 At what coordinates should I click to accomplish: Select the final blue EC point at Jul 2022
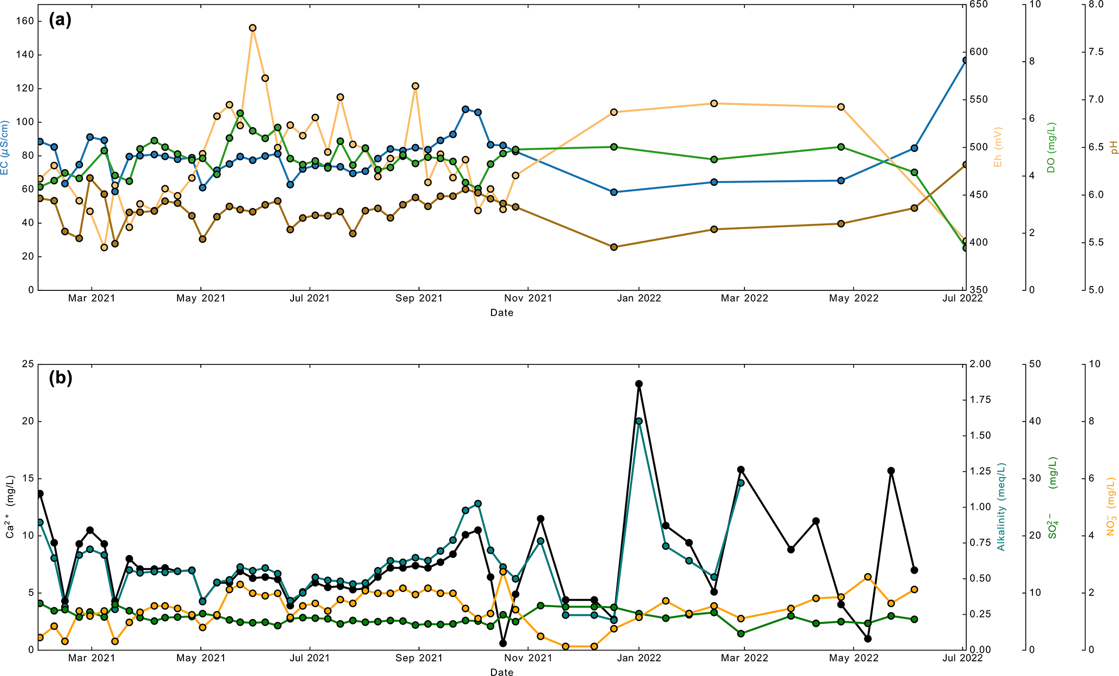965,61
